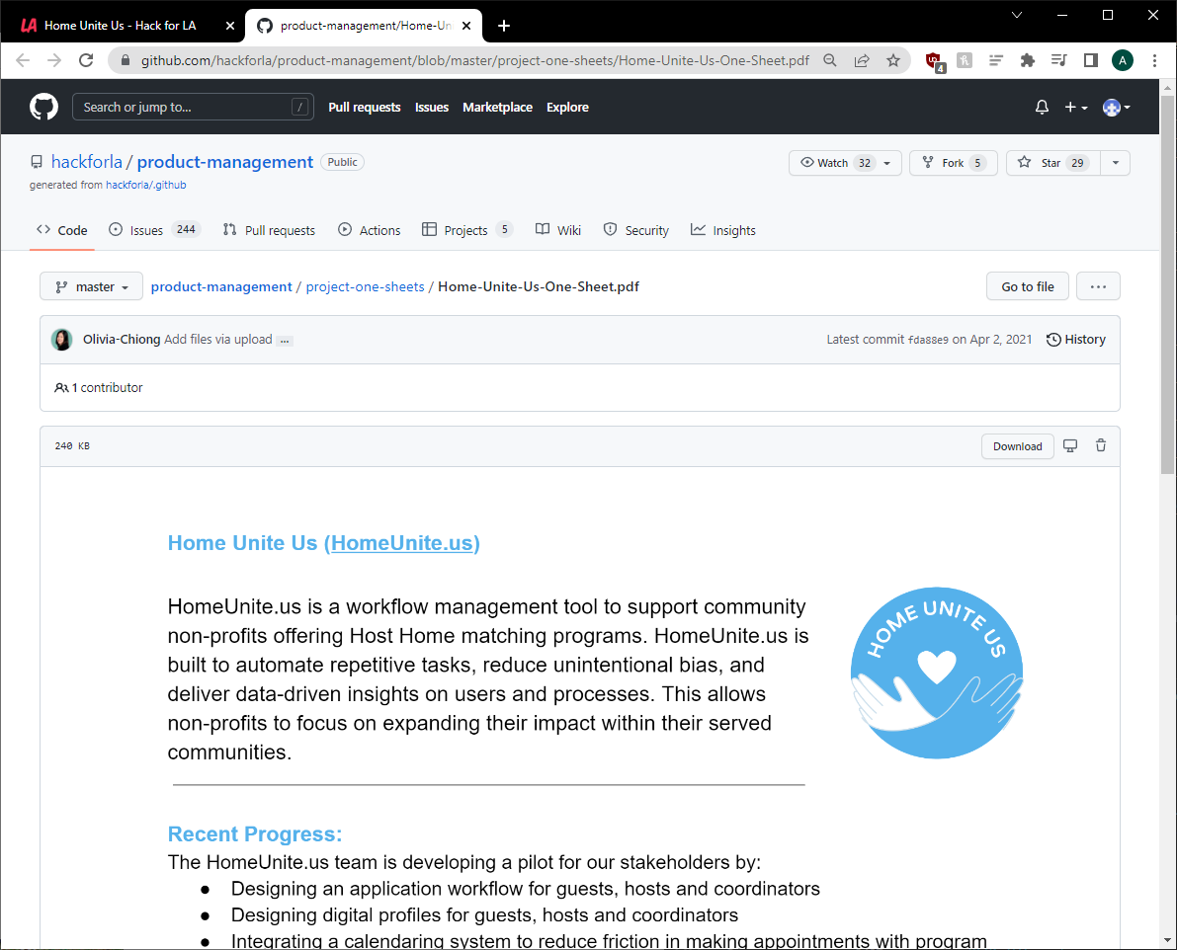Open the Star lists dropdown arrow
Viewport: 1177px width, 950px height.
point(1116,163)
